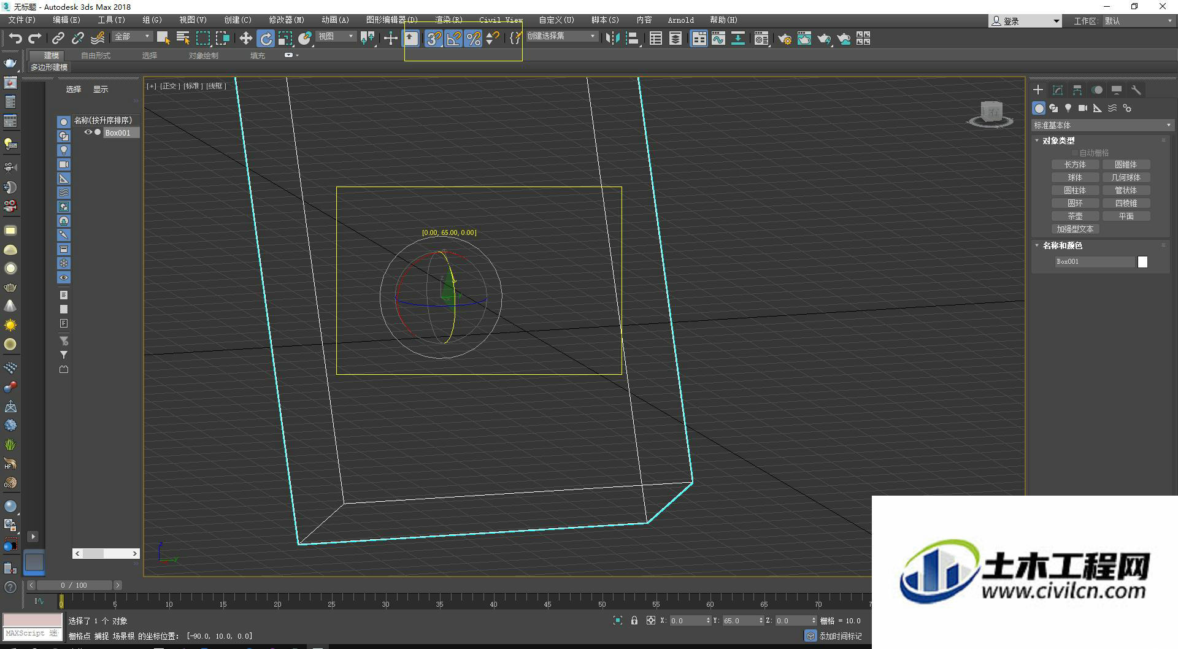Open the 修改器(M) menu
1178x649 pixels.
pyautogui.click(x=287, y=20)
